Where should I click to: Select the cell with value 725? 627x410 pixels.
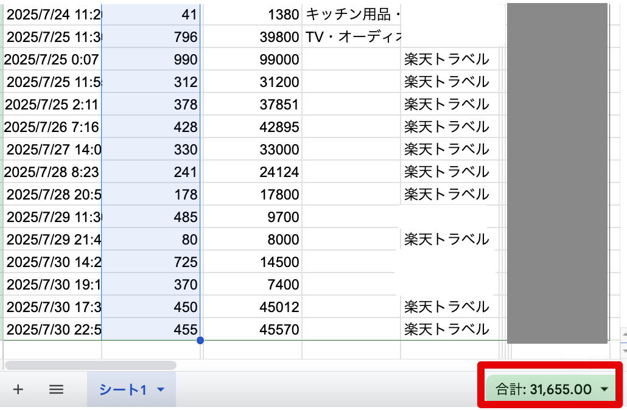pyautogui.click(x=151, y=262)
